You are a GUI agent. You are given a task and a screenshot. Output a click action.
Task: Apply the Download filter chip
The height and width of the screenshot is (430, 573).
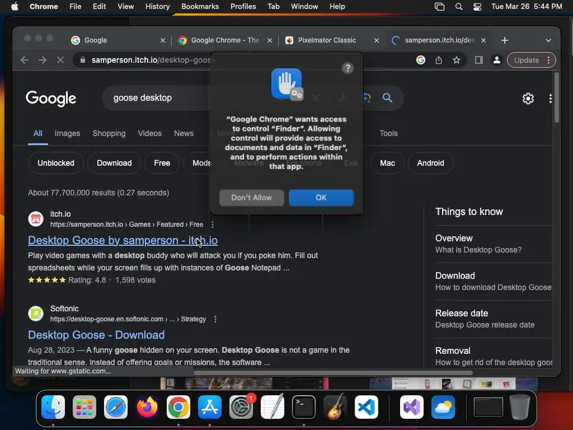tap(114, 163)
